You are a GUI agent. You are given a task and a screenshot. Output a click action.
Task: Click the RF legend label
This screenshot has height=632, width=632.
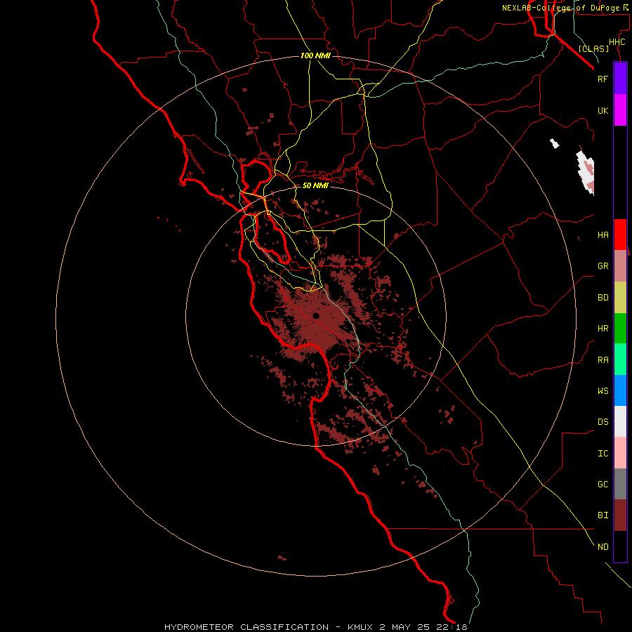pyautogui.click(x=603, y=79)
